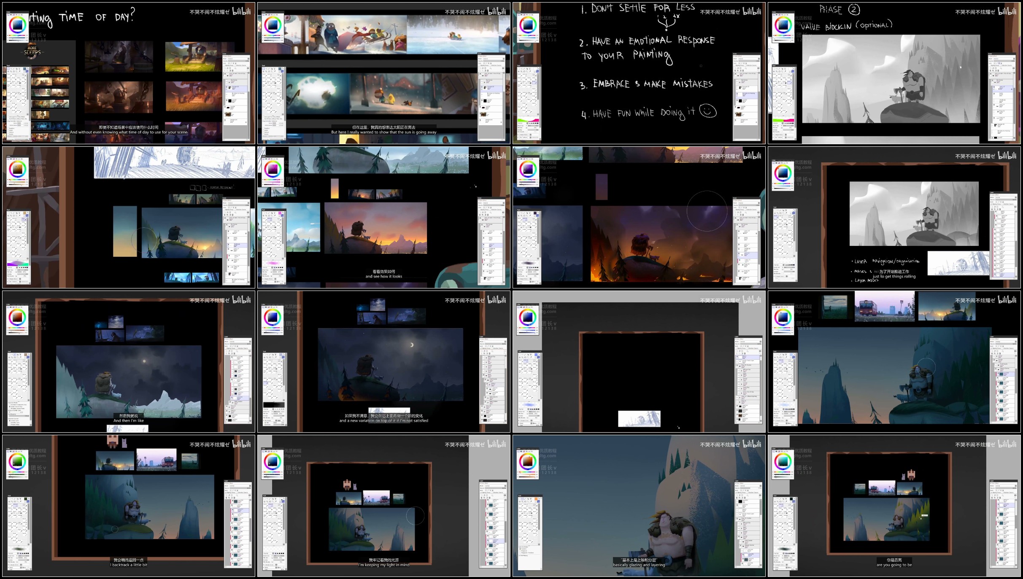Click subtitle "I'm keeping my light in mind"
The width and height of the screenshot is (1023, 579).
pyautogui.click(x=384, y=565)
